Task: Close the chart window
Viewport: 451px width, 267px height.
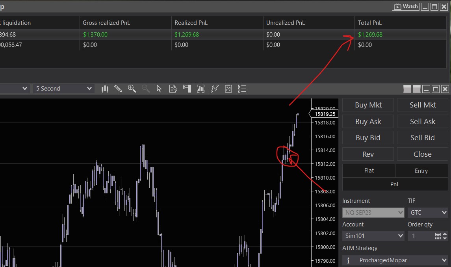Action: pyautogui.click(x=445, y=89)
